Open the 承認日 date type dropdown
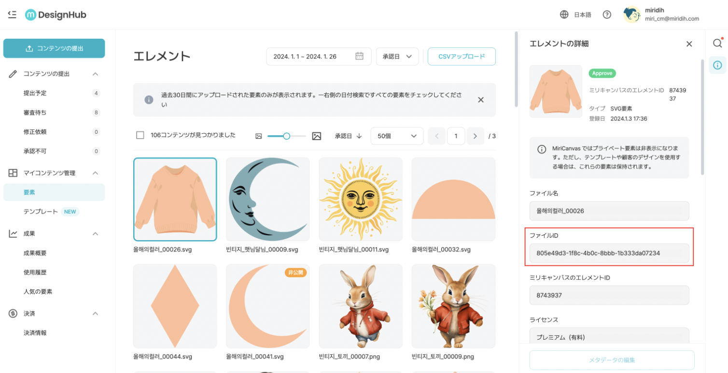 397,57
